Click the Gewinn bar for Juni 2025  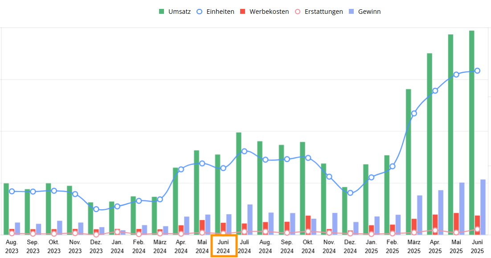[483, 207]
